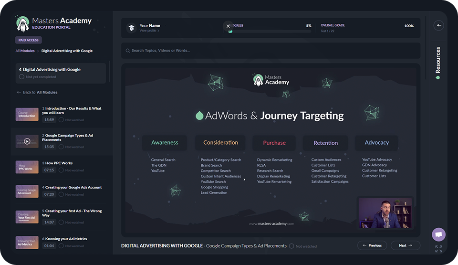Click the lesson title below the video
Image resolution: width=458 pixels, height=265 pixels.
204,246
